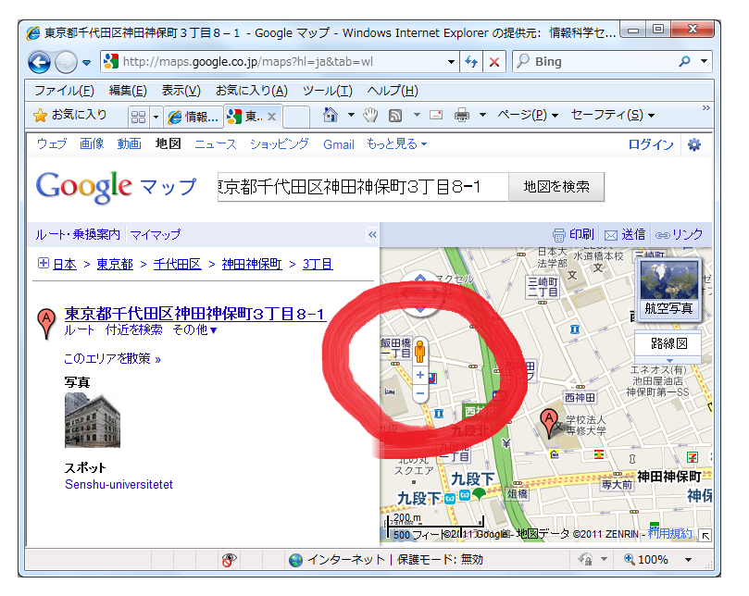Click the Print icon
The width and height of the screenshot is (749, 596).
(461, 115)
